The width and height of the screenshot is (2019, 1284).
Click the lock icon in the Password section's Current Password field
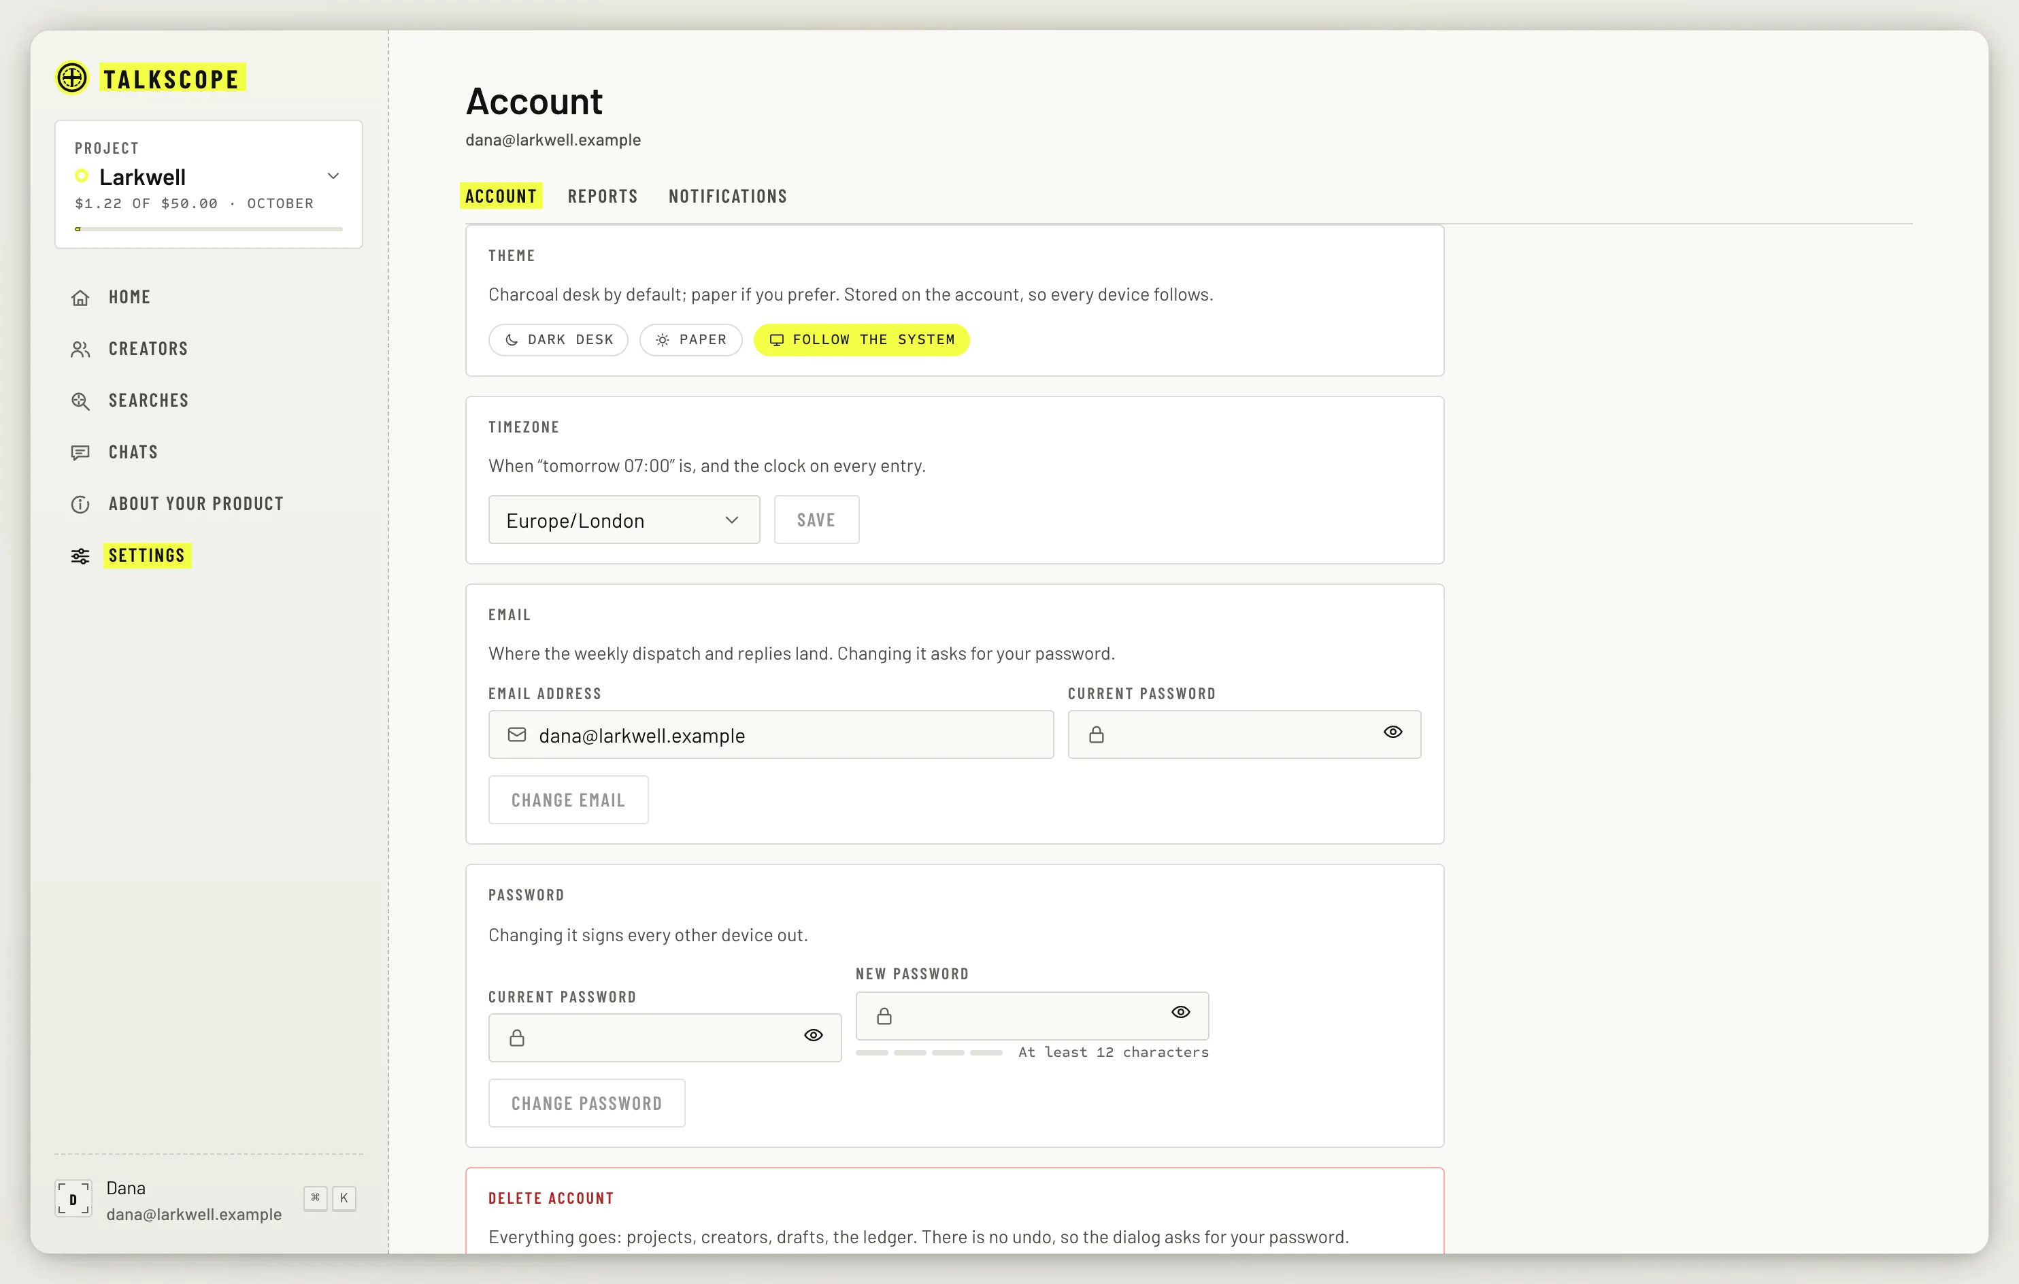517,1038
